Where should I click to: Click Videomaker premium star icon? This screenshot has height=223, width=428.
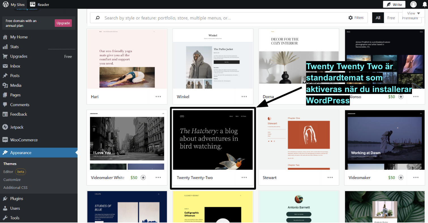click(x=401, y=178)
